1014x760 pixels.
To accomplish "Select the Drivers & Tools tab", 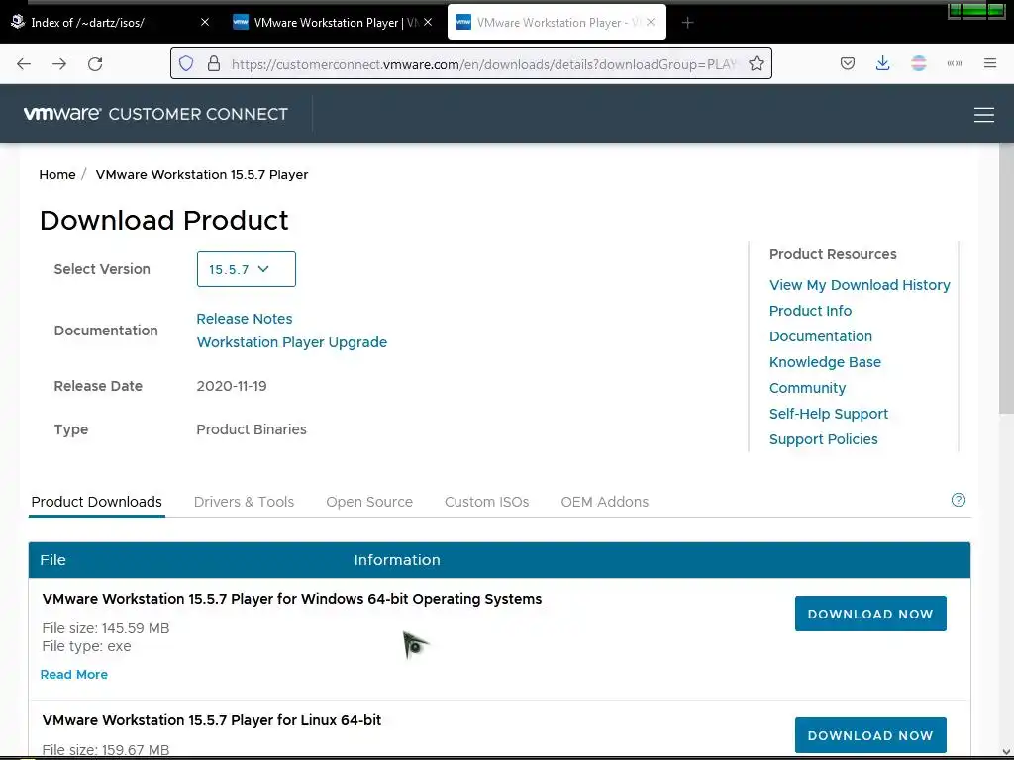I will point(244,502).
